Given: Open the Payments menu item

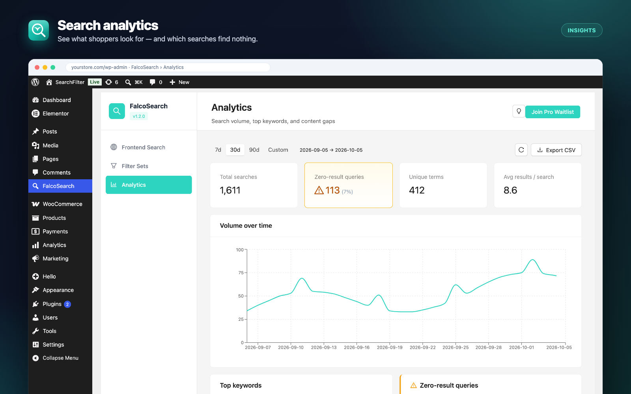Looking at the screenshot, I should [60, 231].
